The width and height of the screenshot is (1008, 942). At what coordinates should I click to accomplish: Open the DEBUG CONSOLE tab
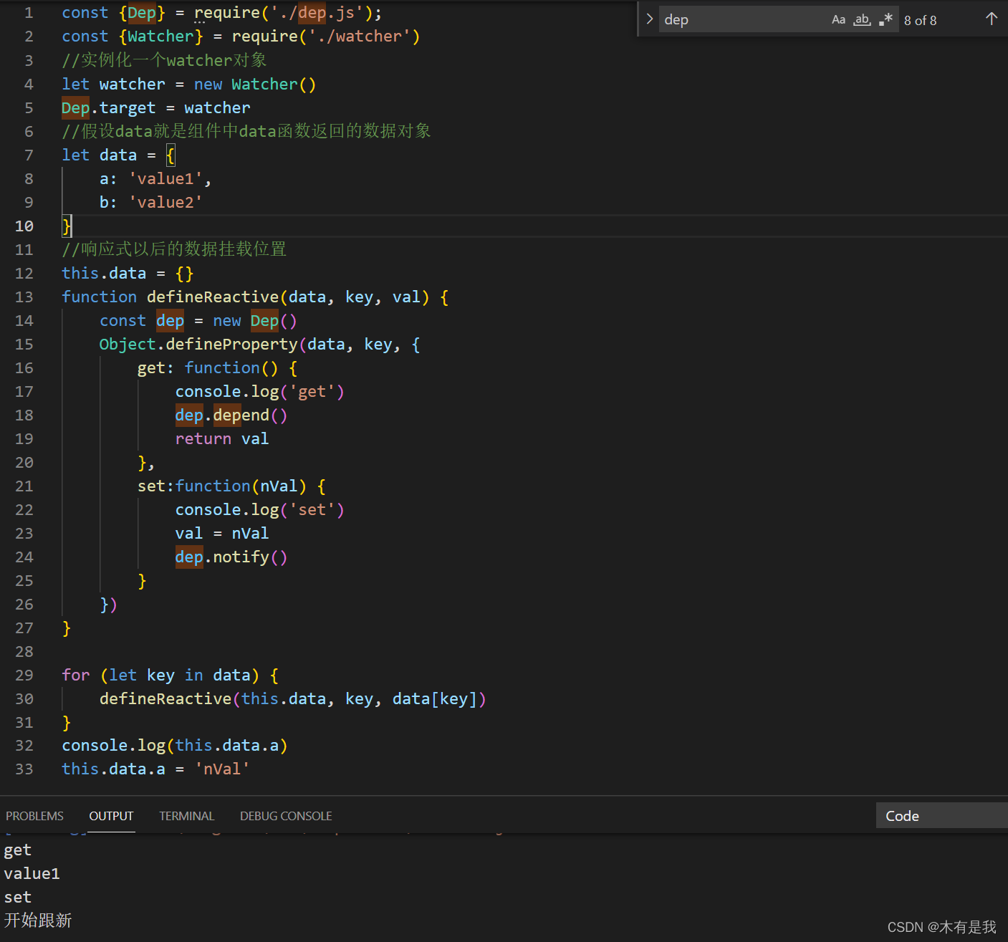click(x=286, y=816)
